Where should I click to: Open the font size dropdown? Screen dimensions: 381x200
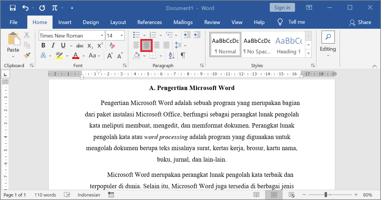(122, 35)
